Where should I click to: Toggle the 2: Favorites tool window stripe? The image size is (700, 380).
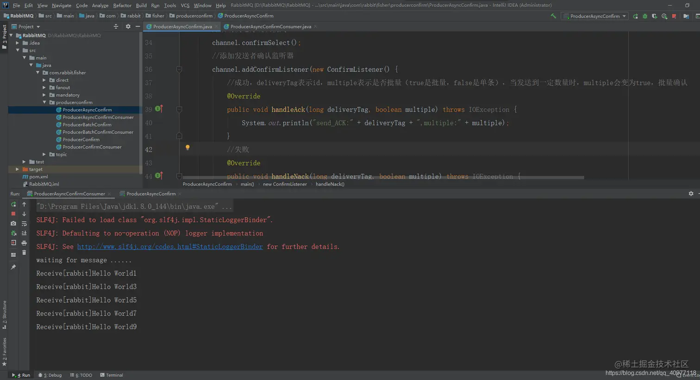4,352
